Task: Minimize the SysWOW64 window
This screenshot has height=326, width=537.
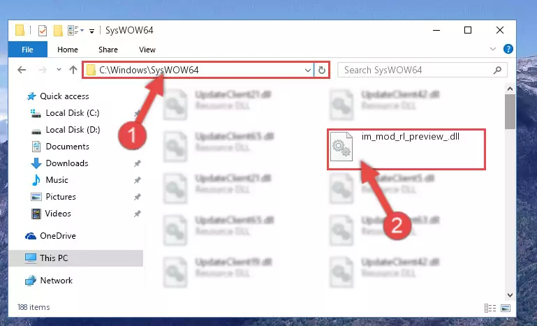Action: tap(436, 31)
